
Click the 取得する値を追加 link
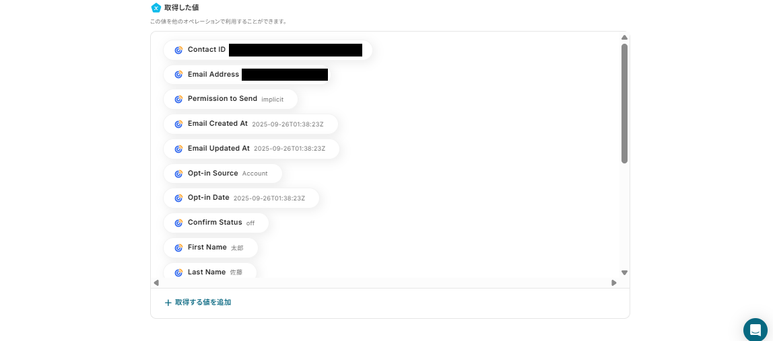point(203,303)
